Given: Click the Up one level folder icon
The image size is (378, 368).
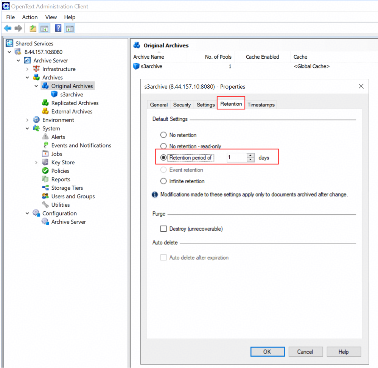Looking at the screenshot, I should [33, 28].
